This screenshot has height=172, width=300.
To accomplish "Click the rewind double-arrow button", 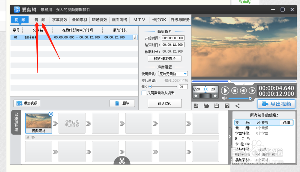I will pos(196,96).
